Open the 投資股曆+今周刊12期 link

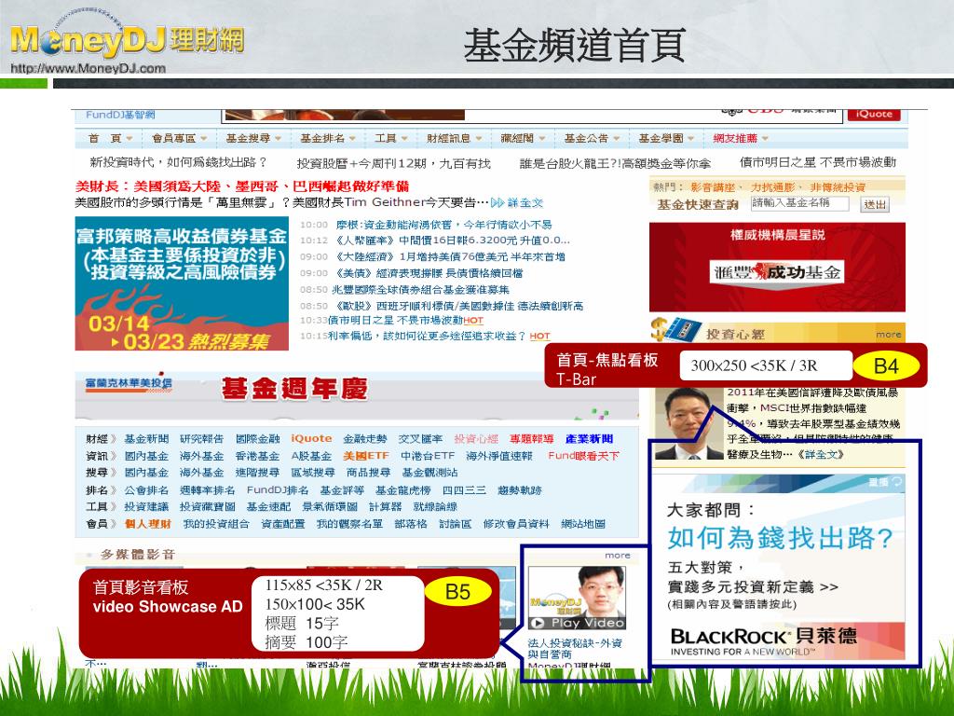click(x=393, y=163)
